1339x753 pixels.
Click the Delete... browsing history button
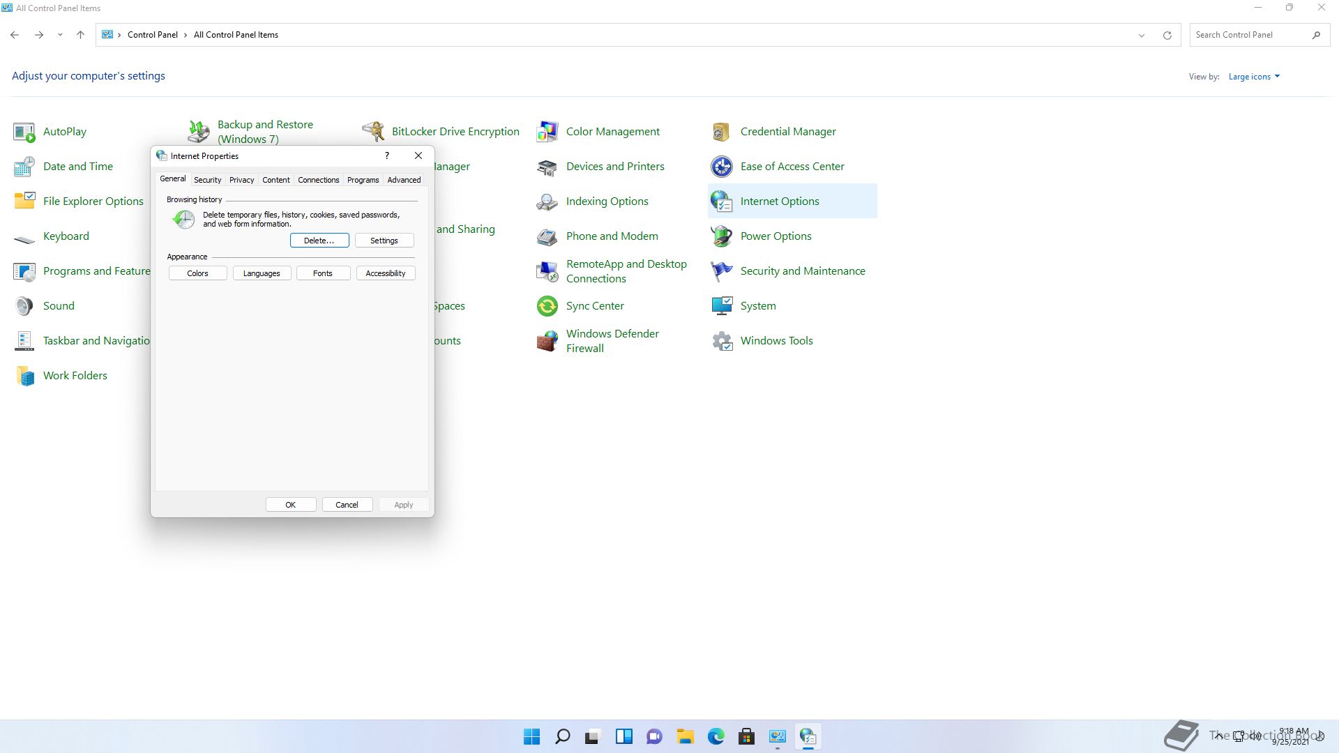coord(319,241)
